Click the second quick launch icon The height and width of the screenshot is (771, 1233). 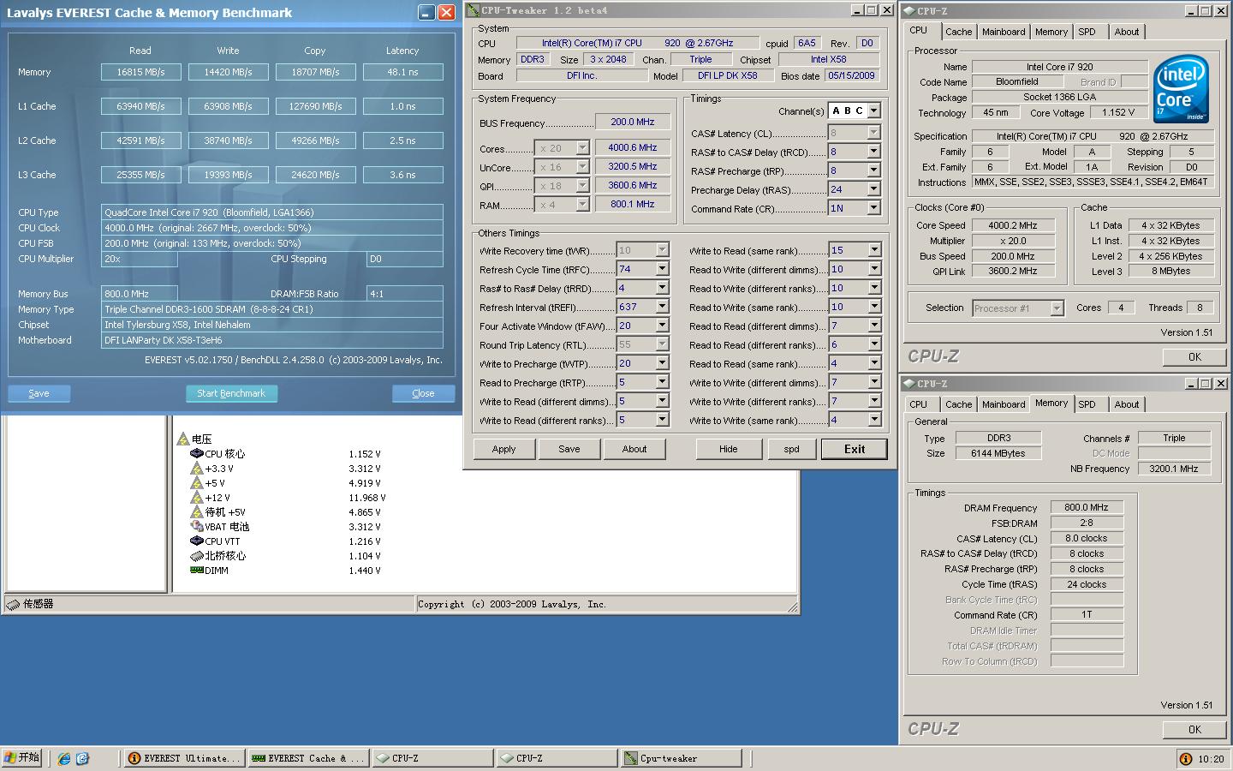[82, 758]
